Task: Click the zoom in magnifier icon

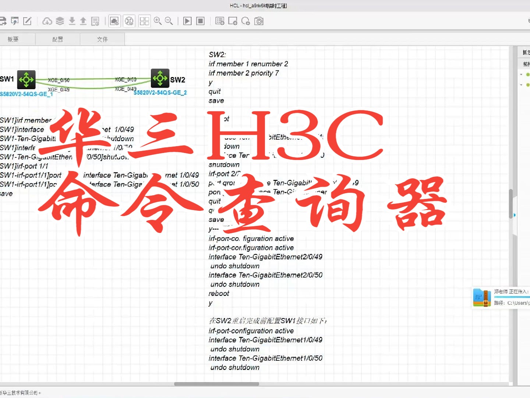Action: pos(158,21)
